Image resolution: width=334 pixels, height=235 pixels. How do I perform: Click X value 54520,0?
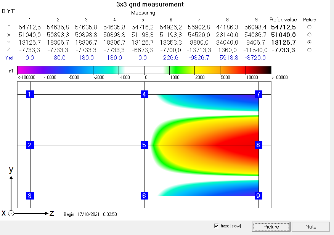(x=199, y=35)
